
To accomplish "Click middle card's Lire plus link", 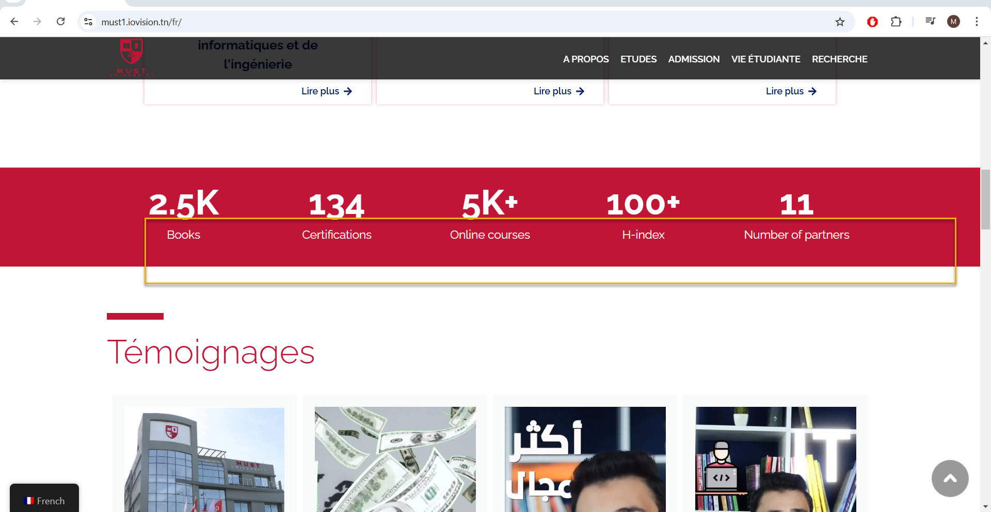I will pyautogui.click(x=559, y=91).
